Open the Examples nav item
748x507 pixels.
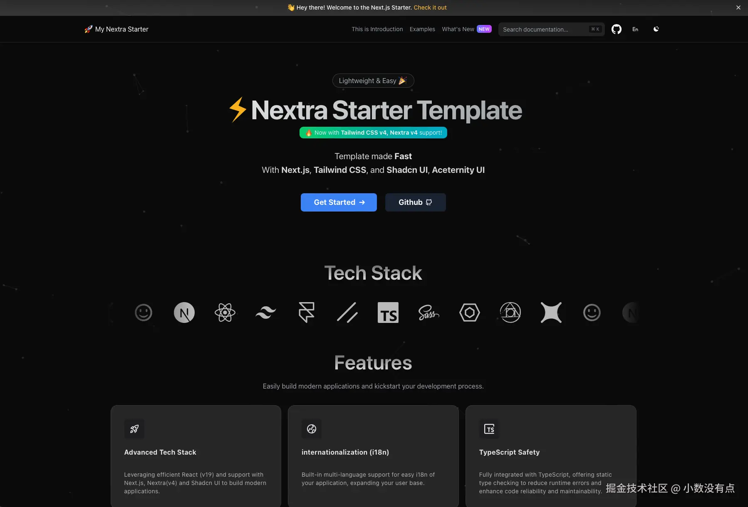click(x=422, y=29)
